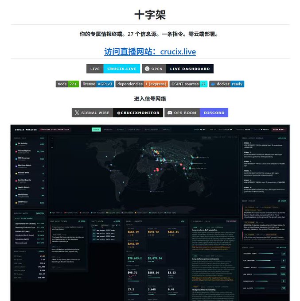The image size is (300, 301).
Task: Select the World News sensor row
Action: [x=30, y=195]
